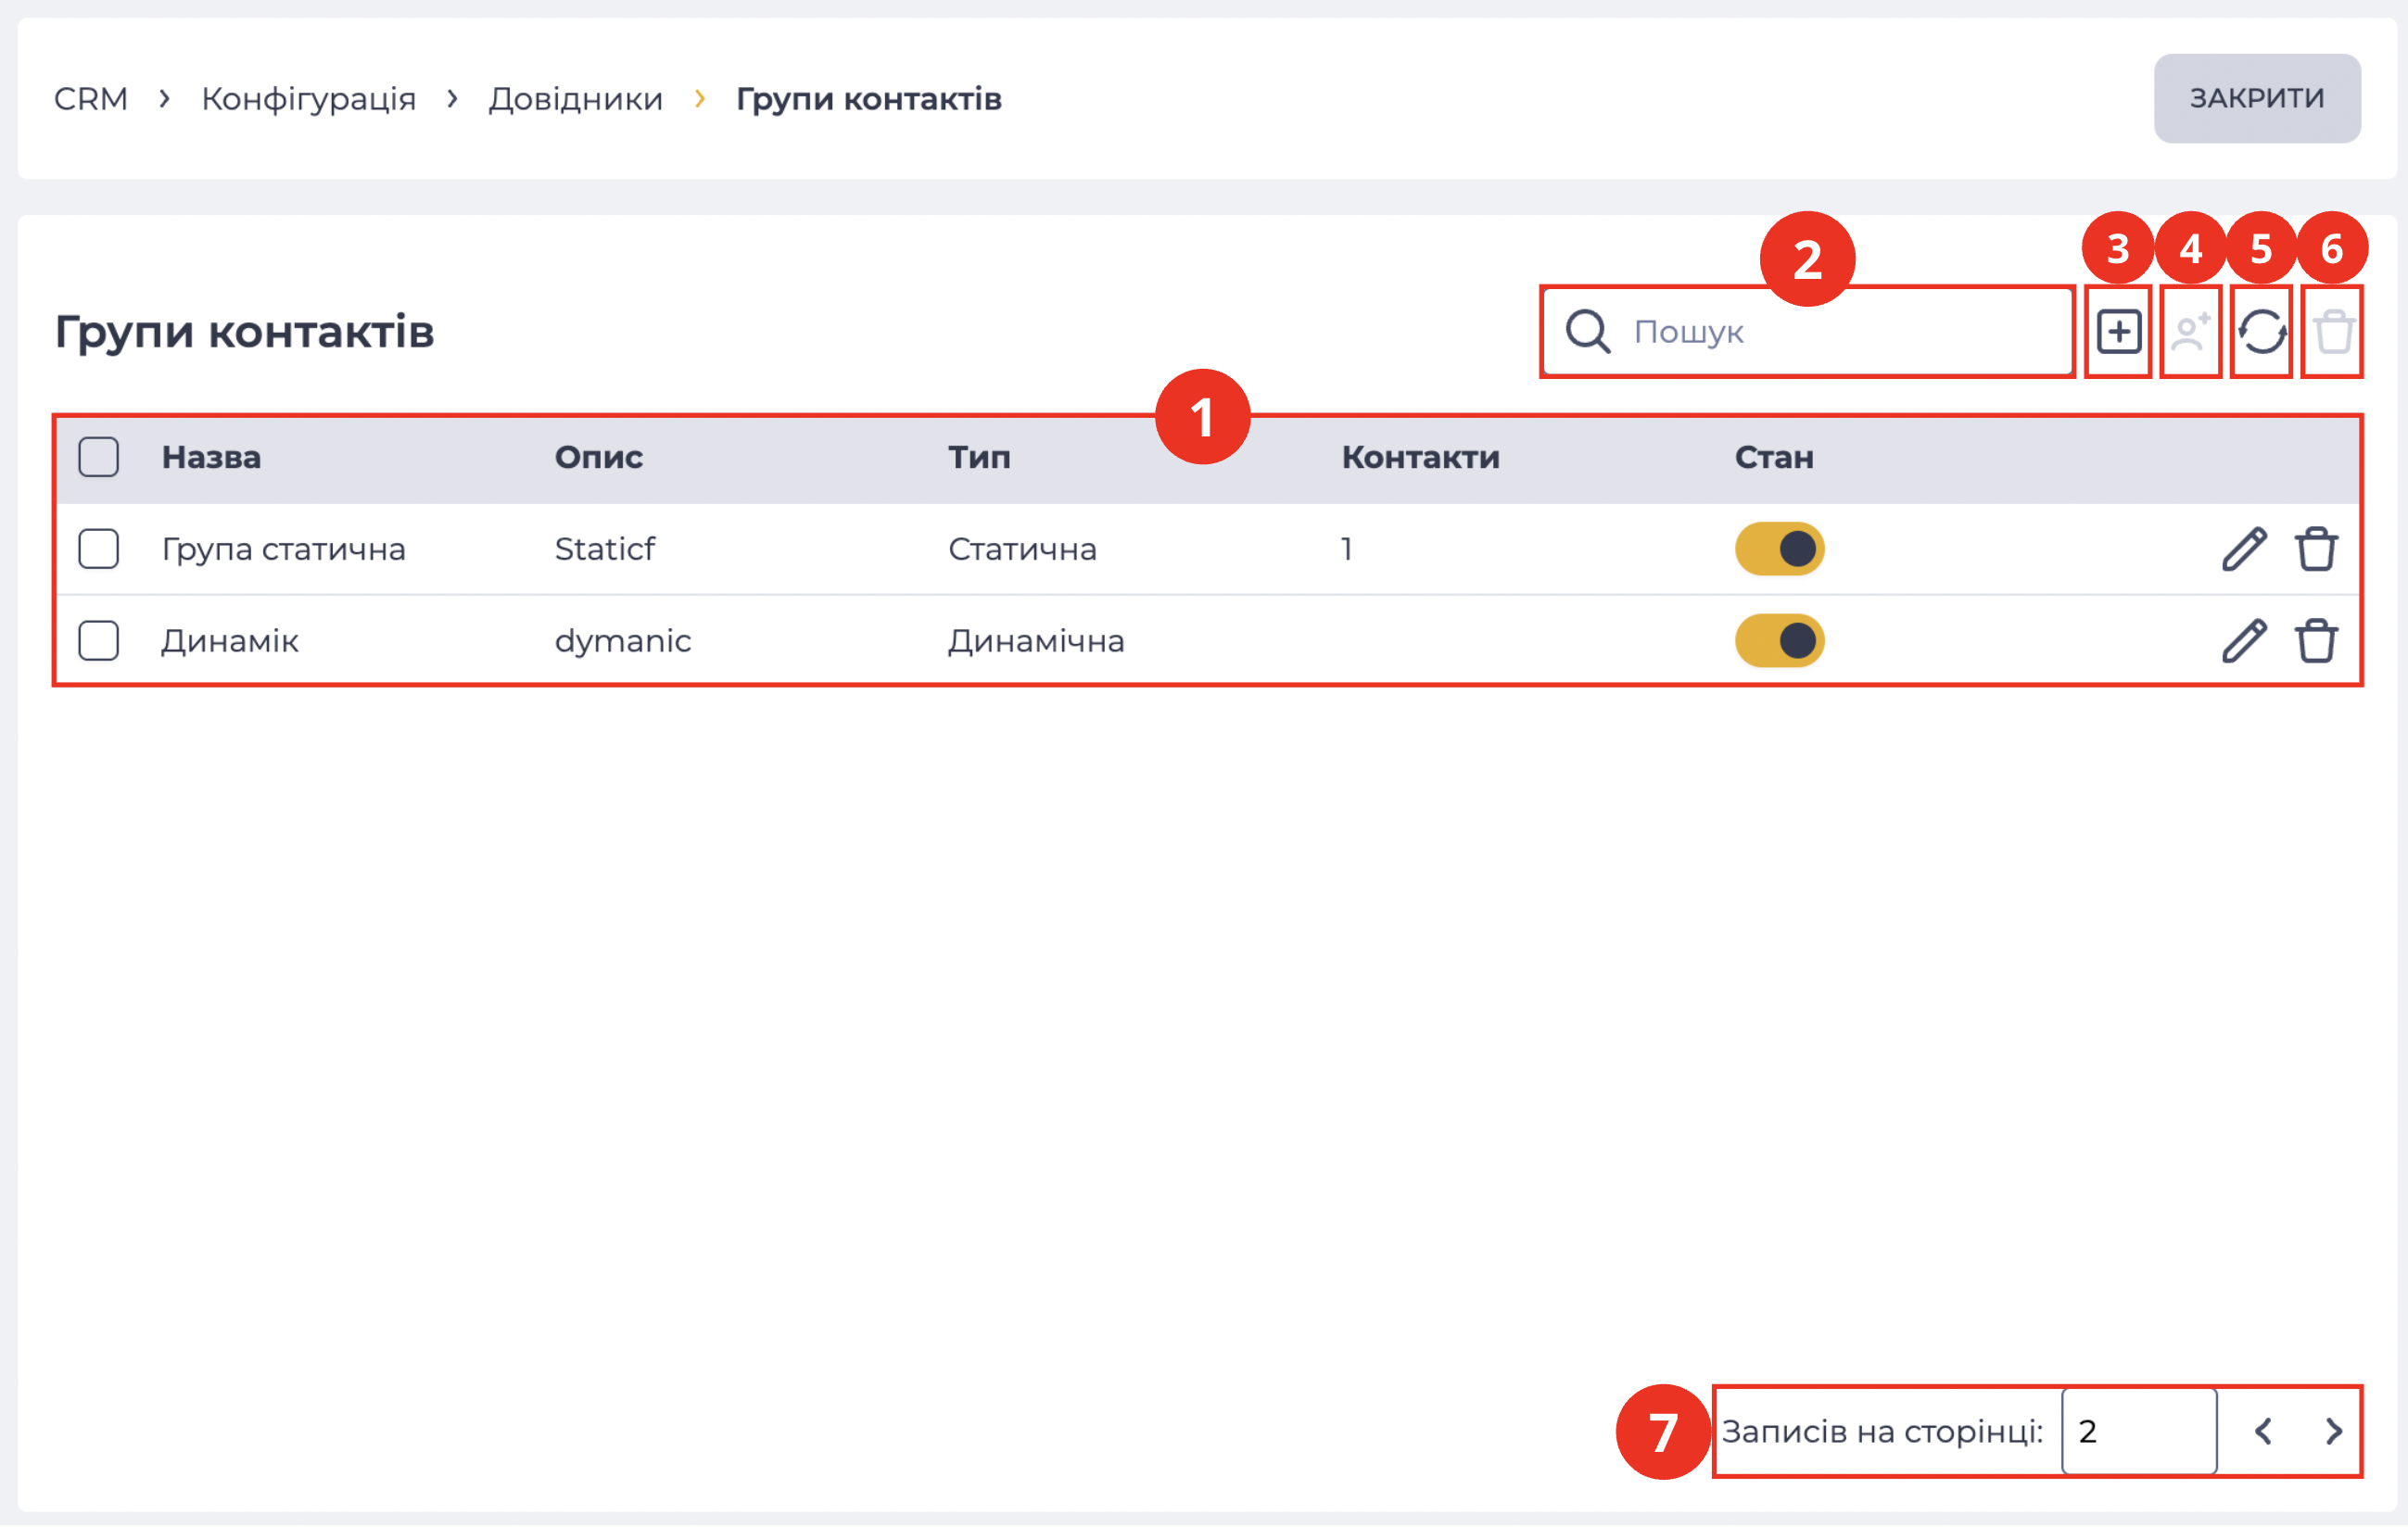Open the Довідники breadcrumb

[x=576, y=99]
